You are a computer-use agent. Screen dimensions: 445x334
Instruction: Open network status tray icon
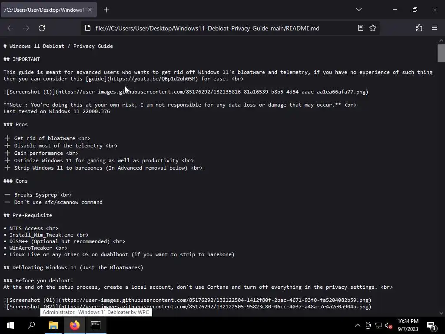(379, 325)
